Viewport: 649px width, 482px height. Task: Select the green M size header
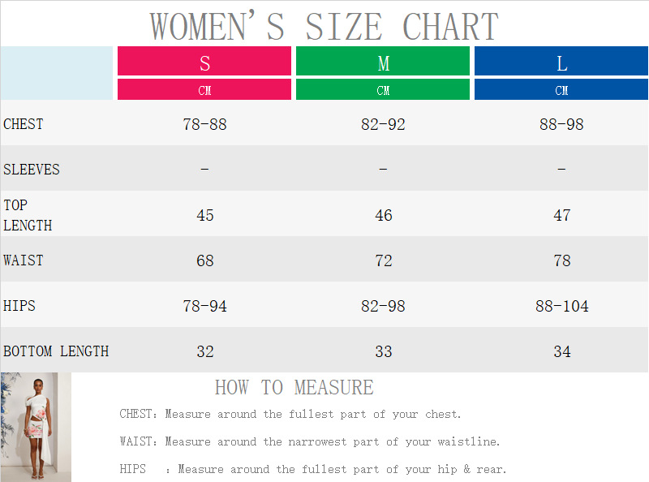tap(383, 62)
